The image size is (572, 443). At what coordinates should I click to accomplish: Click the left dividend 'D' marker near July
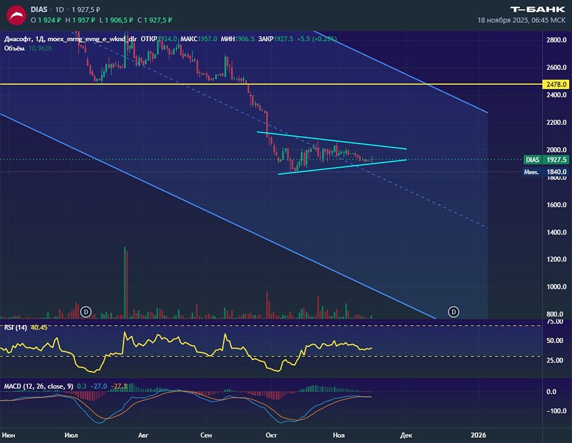(x=86, y=312)
